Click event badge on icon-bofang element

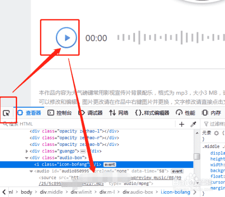[110, 165]
